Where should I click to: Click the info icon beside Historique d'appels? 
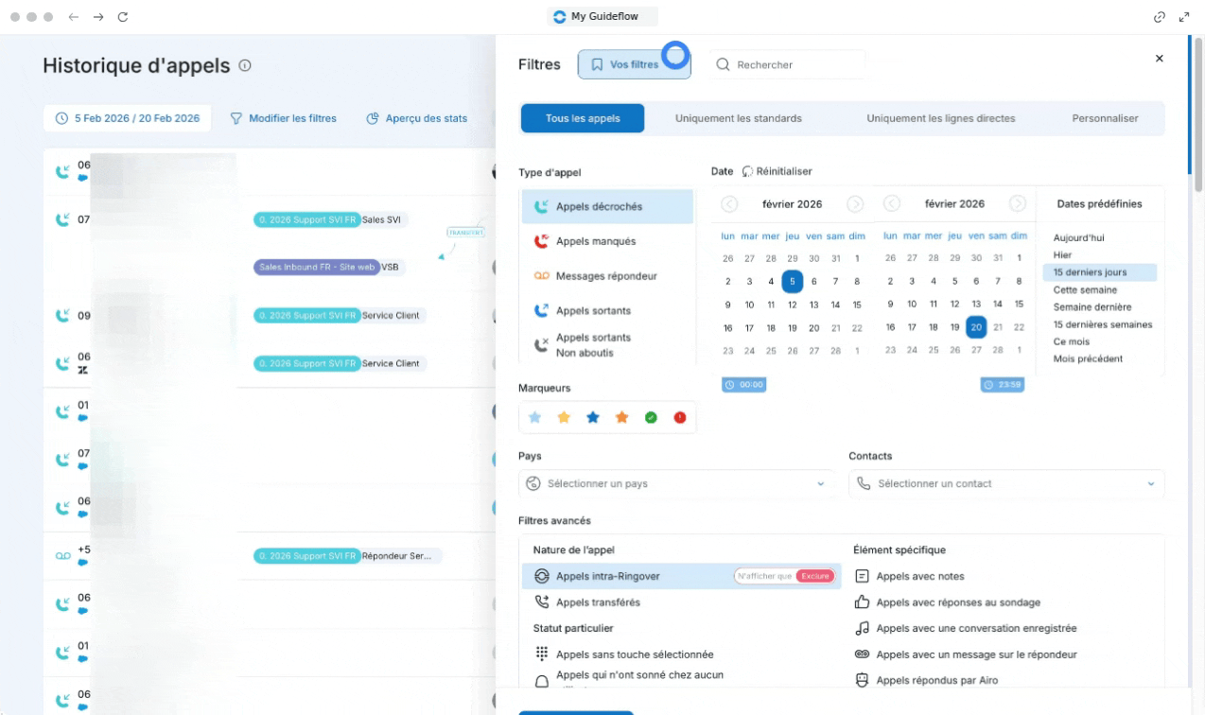245,65
